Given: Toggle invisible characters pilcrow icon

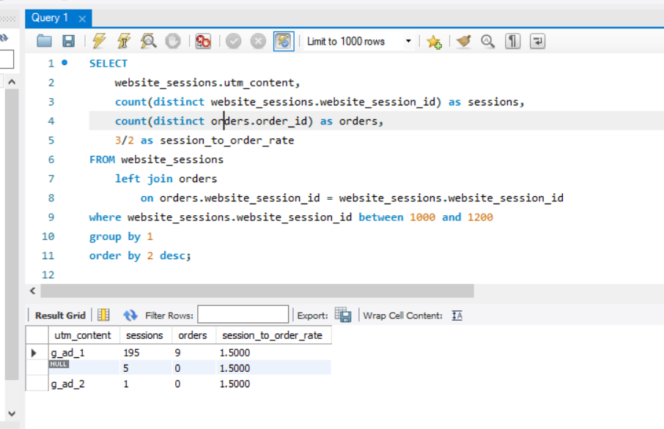Looking at the screenshot, I should (512, 41).
